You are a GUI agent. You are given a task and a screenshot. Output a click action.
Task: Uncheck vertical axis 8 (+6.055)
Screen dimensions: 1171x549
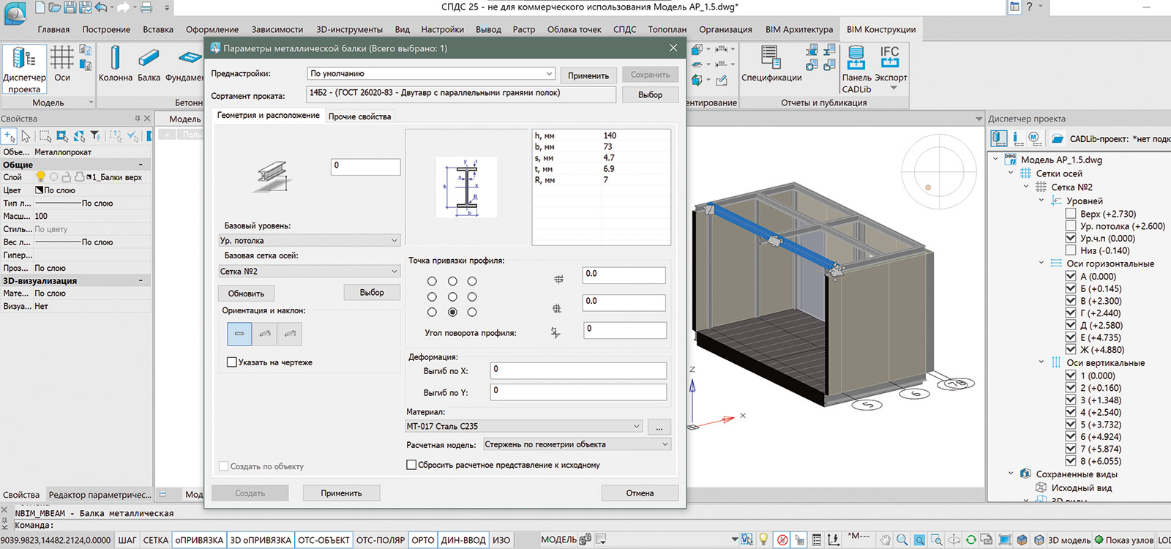coord(1071,460)
